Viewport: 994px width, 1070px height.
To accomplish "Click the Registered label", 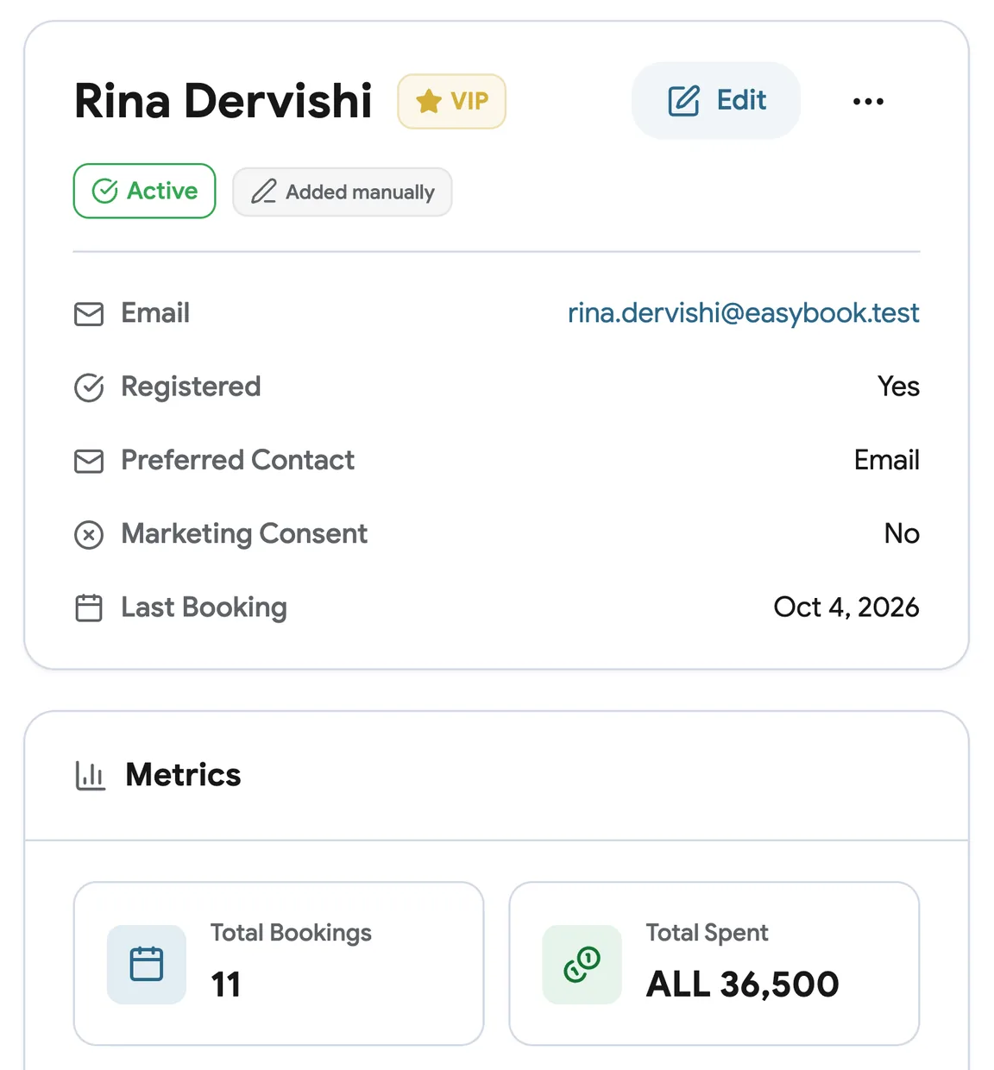I will [191, 387].
